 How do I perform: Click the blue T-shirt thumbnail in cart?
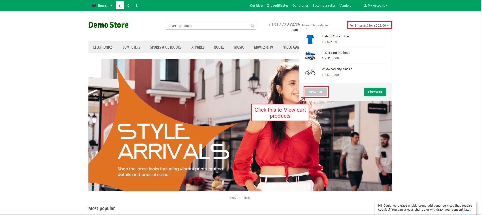click(310, 39)
